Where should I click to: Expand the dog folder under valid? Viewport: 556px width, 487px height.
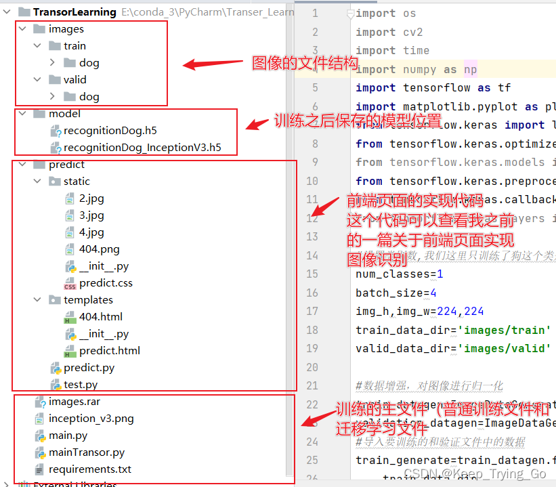pyautogui.click(x=52, y=96)
